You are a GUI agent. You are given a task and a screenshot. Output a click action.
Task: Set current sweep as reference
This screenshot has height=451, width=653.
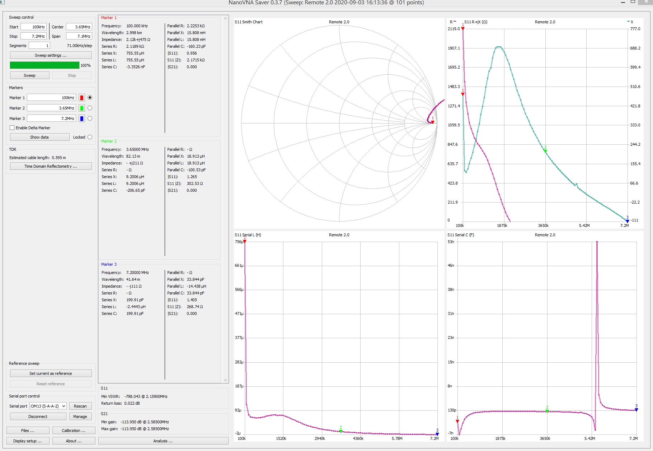click(51, 373)
